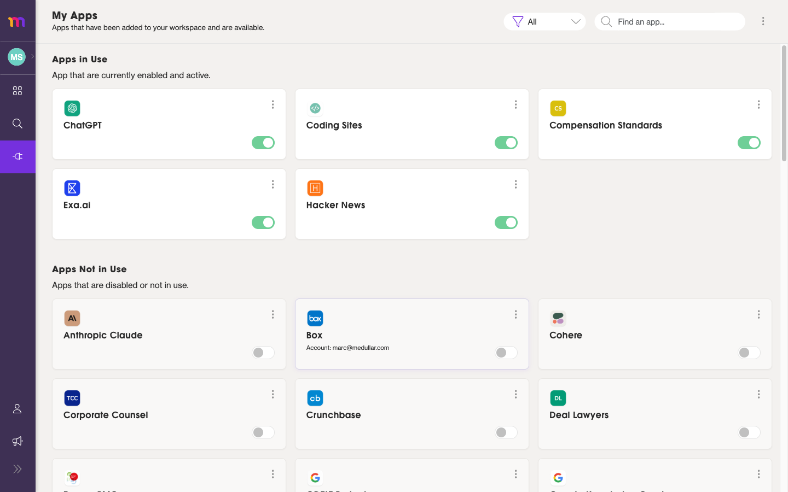The height and width of the screenshot is (492, 788).
Task: Click the Compensation Standards CS icon
Action: pyautogui.click(x=558, y=108)
